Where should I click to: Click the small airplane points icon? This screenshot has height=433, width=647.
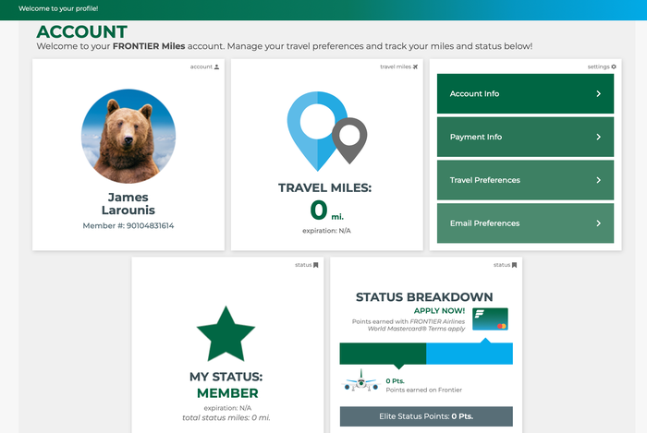click(x=361, y=380)
